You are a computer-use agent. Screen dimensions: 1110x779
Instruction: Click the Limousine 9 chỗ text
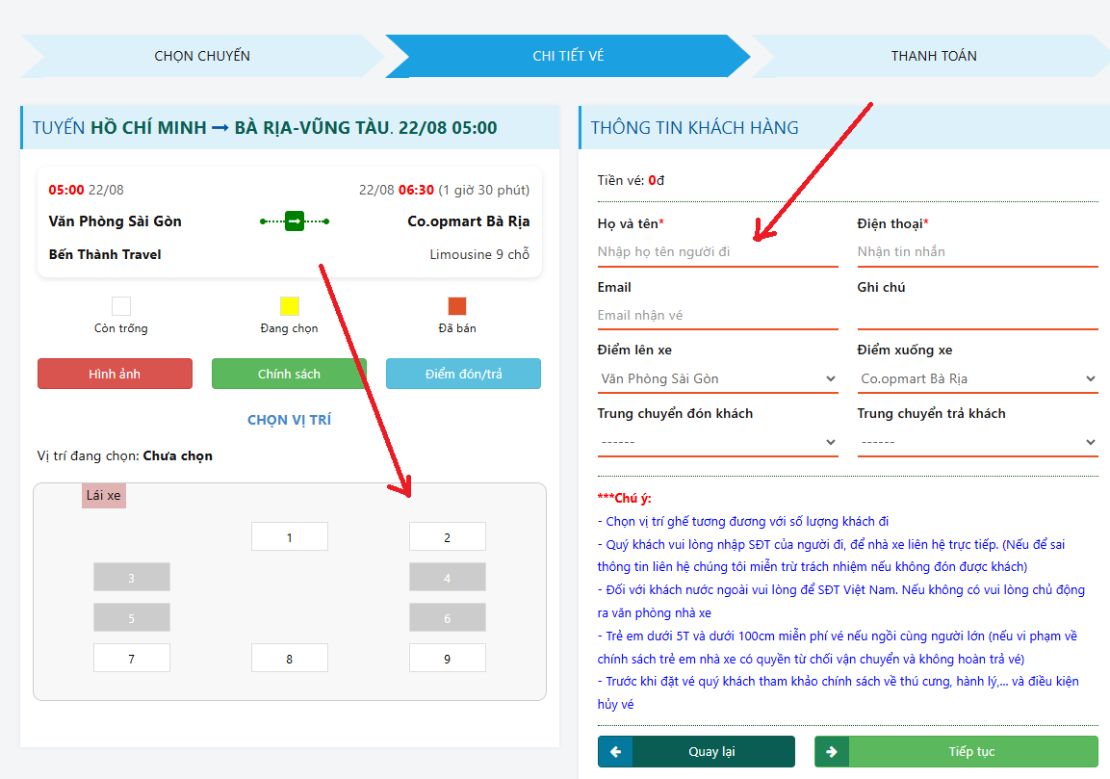[x=479, y=254]
